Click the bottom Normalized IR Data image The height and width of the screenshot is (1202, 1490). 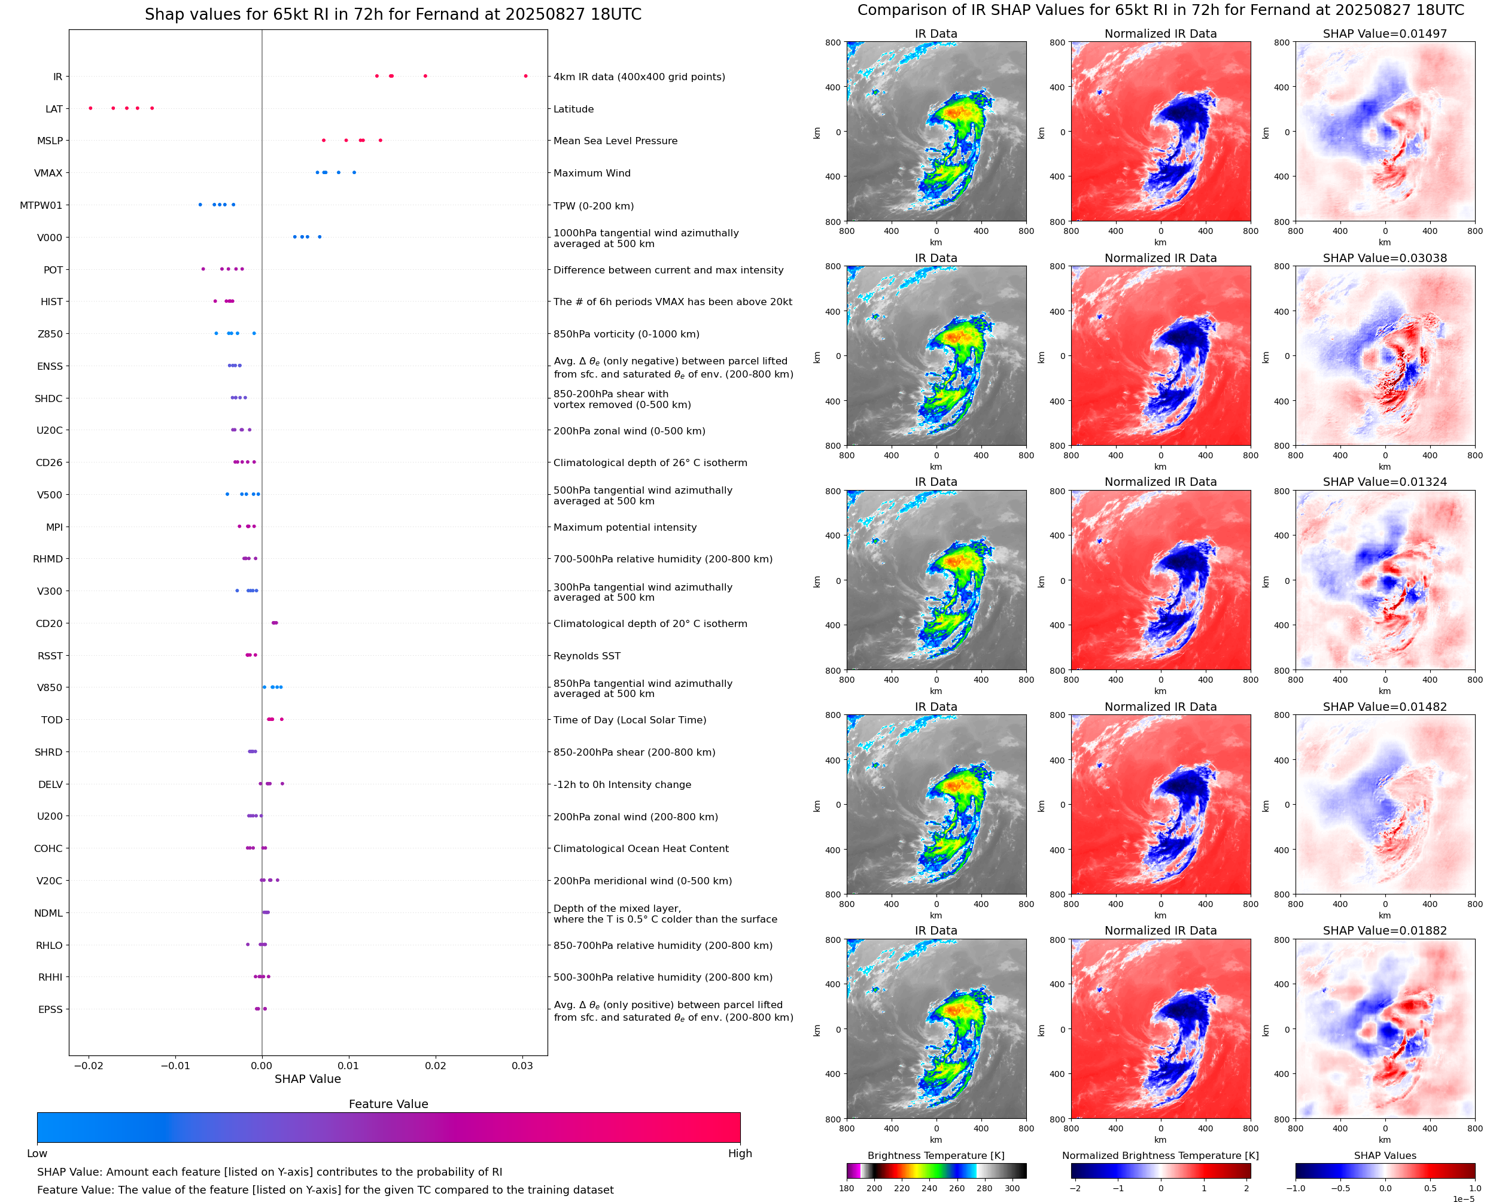(1160, 1029)
